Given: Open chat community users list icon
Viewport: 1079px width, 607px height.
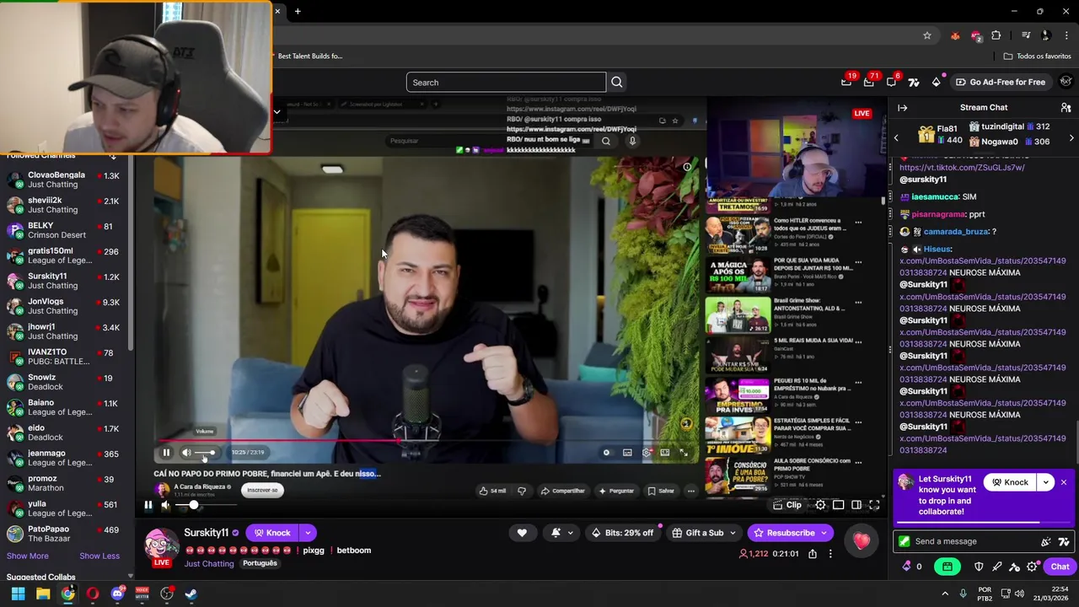Looking at the screenshot, I should (x=1066, y=108).
